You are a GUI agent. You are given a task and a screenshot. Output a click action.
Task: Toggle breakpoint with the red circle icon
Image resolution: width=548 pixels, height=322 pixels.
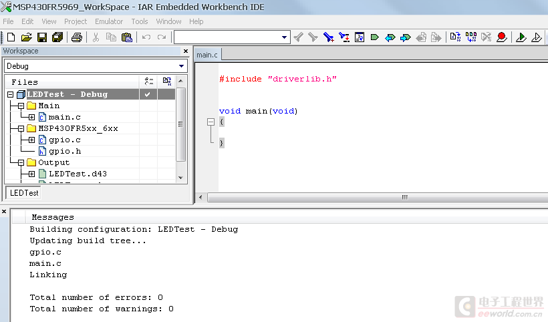pyautogui.click(x=501, y=37)
